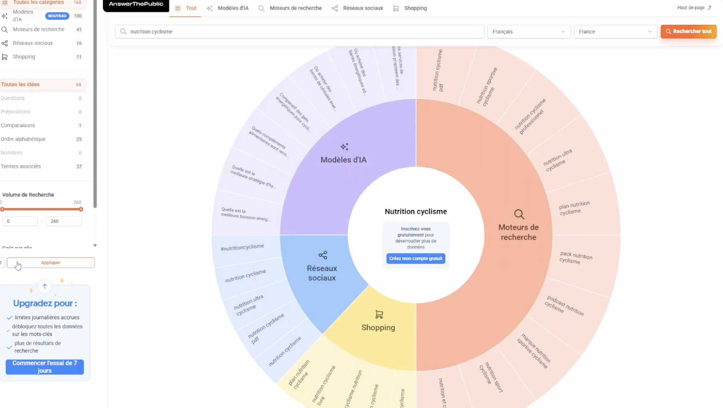The height and width of the screenshot is (408, 723).
Task: Open the Français language dropdown
Action: pyautogui.click(x=529, y=31)
